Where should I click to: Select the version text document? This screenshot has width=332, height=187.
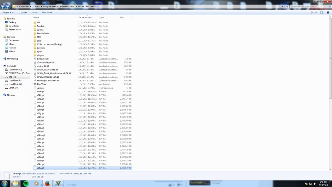pos(40,88)
